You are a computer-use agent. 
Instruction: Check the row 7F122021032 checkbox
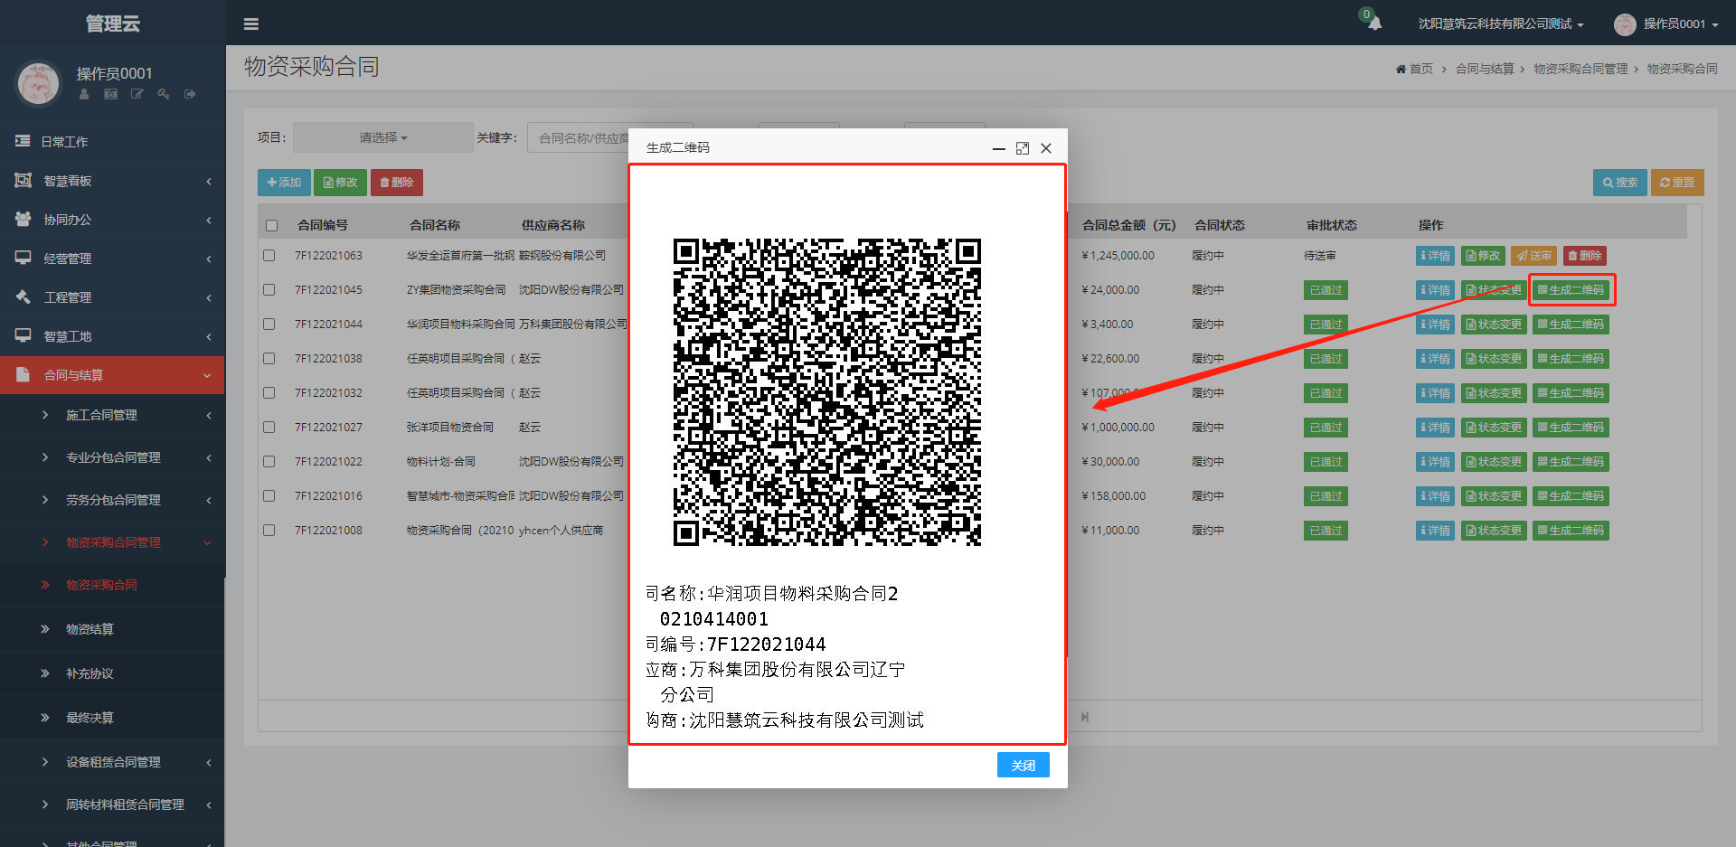point(269,393)
